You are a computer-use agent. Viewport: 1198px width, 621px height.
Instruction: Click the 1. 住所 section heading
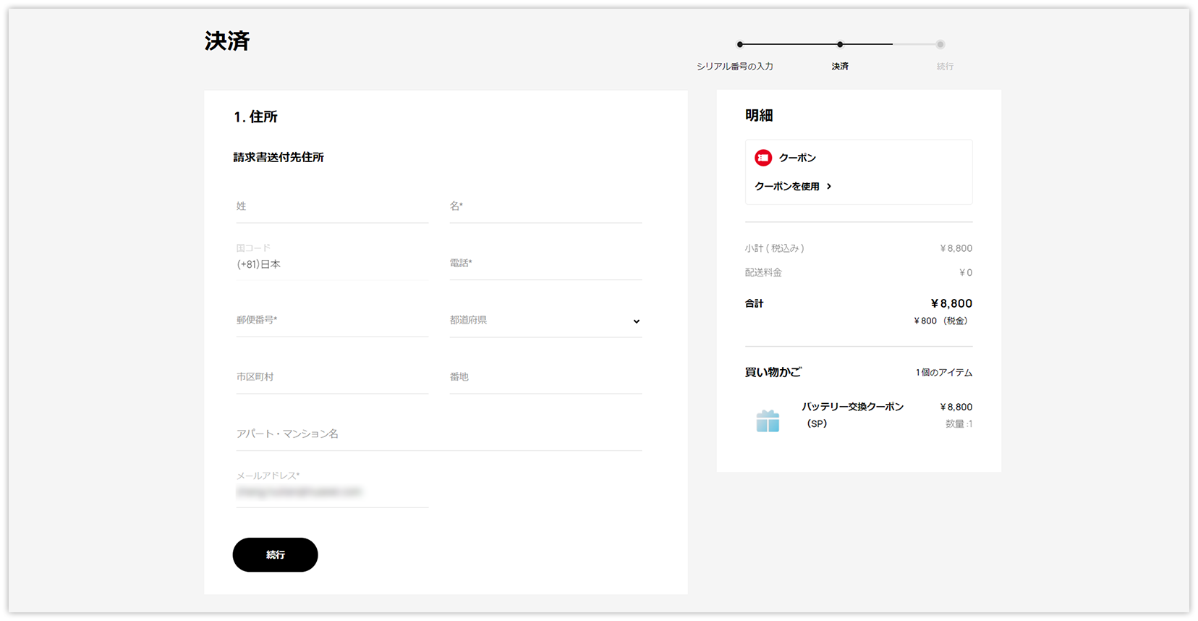(x=256, y=117)
